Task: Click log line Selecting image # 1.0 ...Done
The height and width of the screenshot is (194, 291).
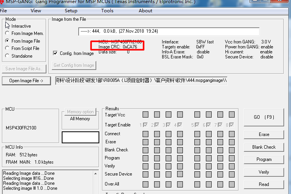Action: [x=30, y=188]
